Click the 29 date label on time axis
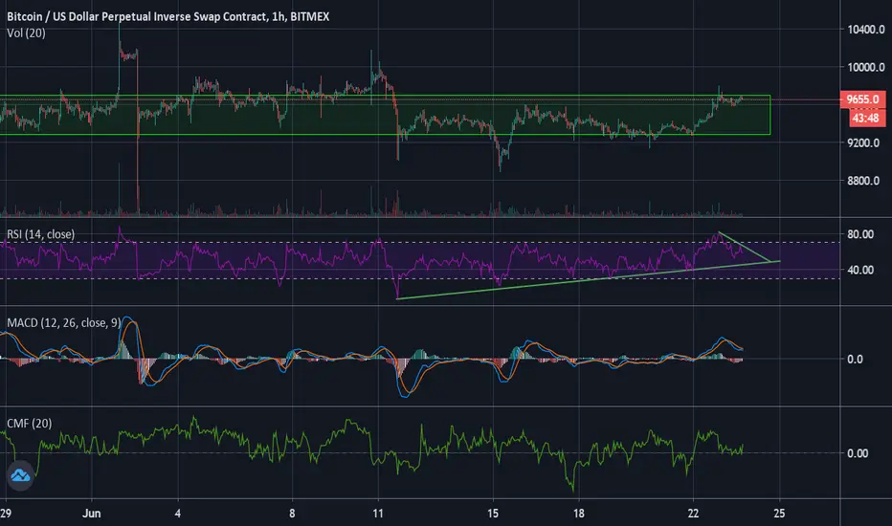The width and height of the screenshot is (892, 526). coord(6,514)
